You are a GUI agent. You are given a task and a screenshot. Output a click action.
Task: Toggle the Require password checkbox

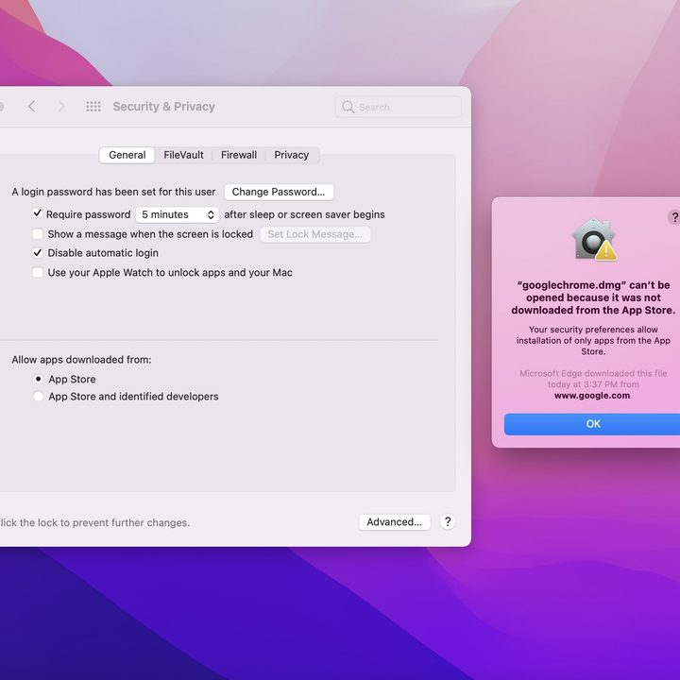pyautogui.click(x=37, y=213)
